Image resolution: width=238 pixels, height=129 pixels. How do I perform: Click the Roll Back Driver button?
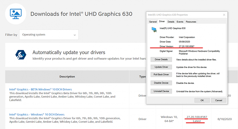(x=161, y=74)
